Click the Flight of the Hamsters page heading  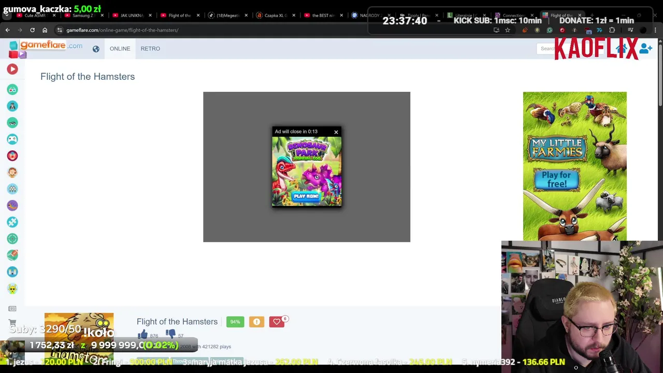(88, 77)
